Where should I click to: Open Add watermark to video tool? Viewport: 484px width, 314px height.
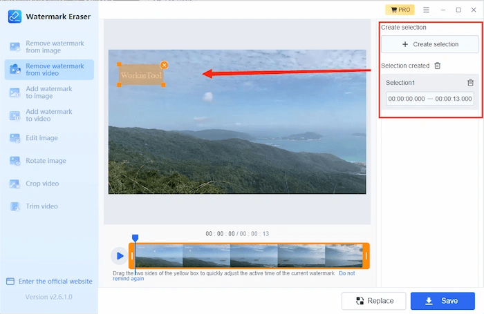(49, 115)
